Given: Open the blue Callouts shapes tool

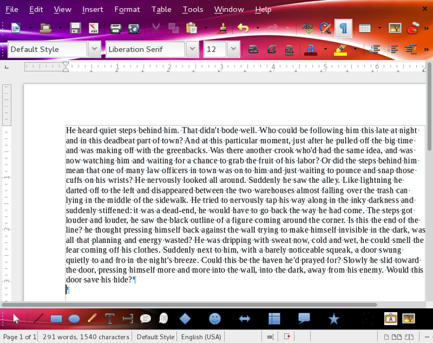Looking at the screenshot, I should click(x=304, y=318).
